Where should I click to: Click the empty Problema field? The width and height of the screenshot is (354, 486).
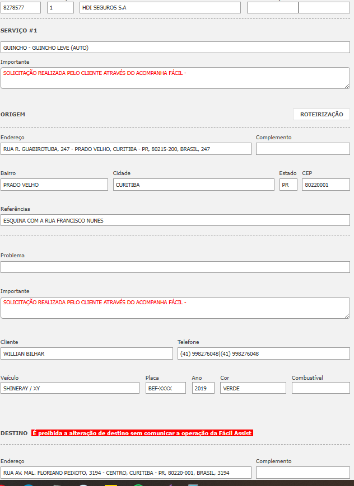pos(175,267)
